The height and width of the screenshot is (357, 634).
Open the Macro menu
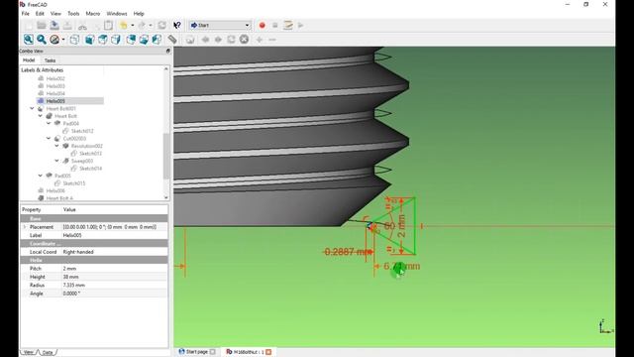click(x=92, y=13)
